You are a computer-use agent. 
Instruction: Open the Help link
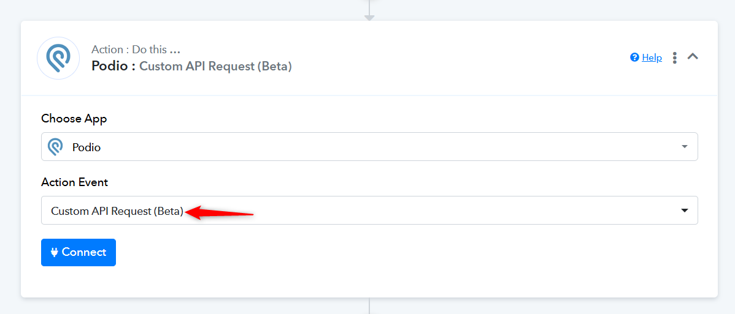(x=652, y=58)
